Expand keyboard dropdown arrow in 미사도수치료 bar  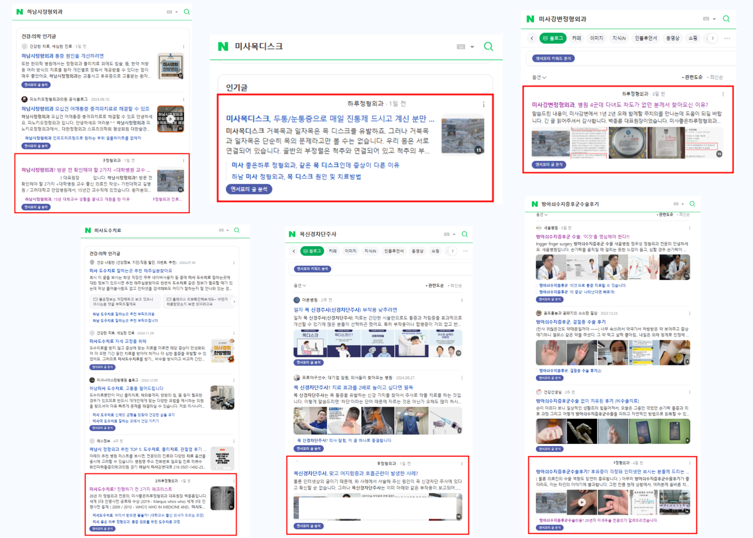227,231
